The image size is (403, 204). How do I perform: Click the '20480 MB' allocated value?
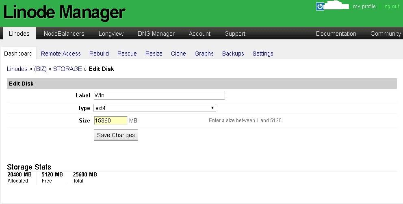click(19, 174)
